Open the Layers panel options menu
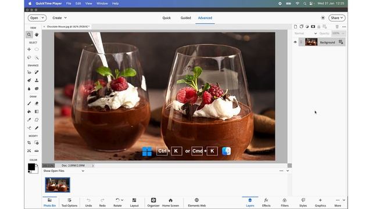Image resolution: width=372 pixels, height=209 pixels. pyautogui.click(x=344, y=27)
